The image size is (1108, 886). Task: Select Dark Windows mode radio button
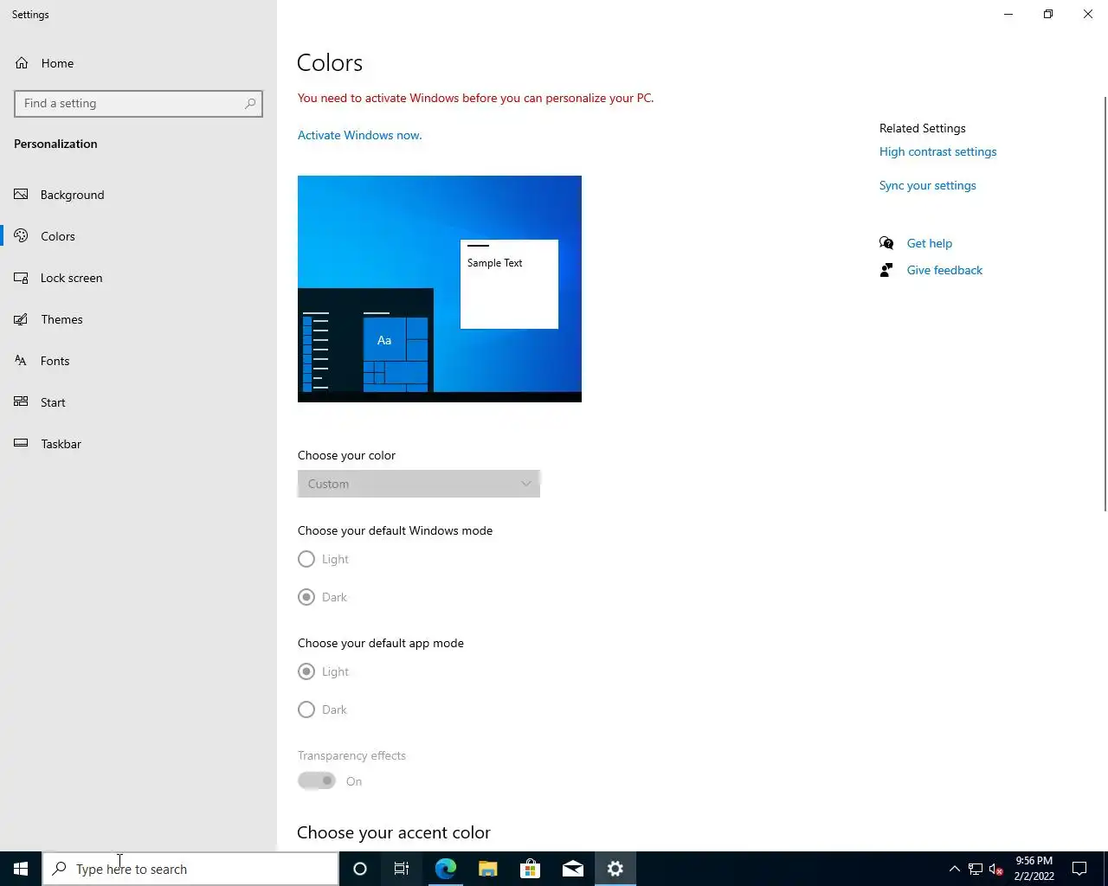point(306,597)
